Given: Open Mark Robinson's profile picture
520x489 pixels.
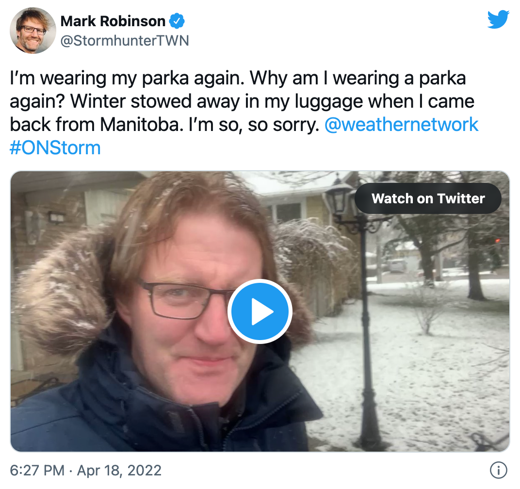Looking at the screenshot, I should 33,31.
